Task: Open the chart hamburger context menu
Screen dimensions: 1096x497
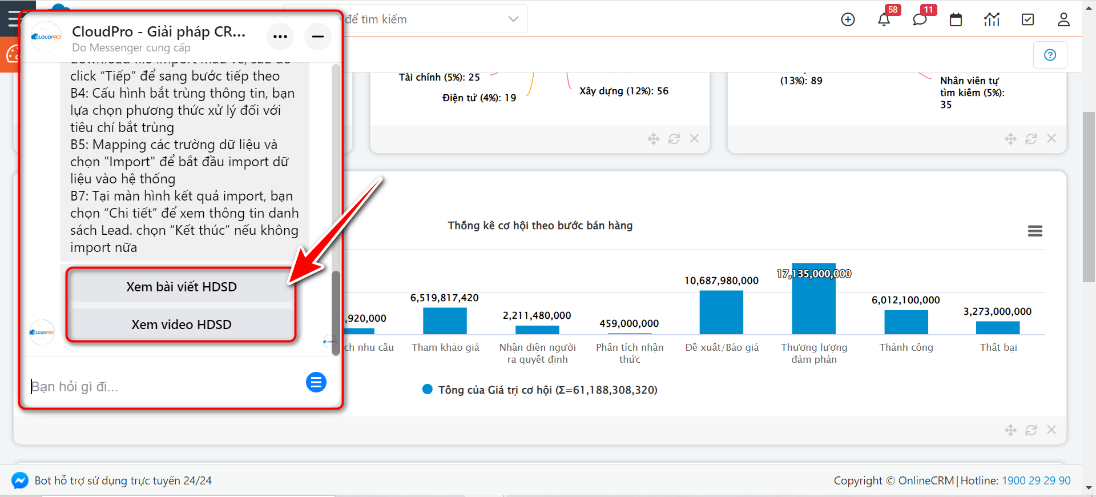Action: click(x=1035, y=231)
